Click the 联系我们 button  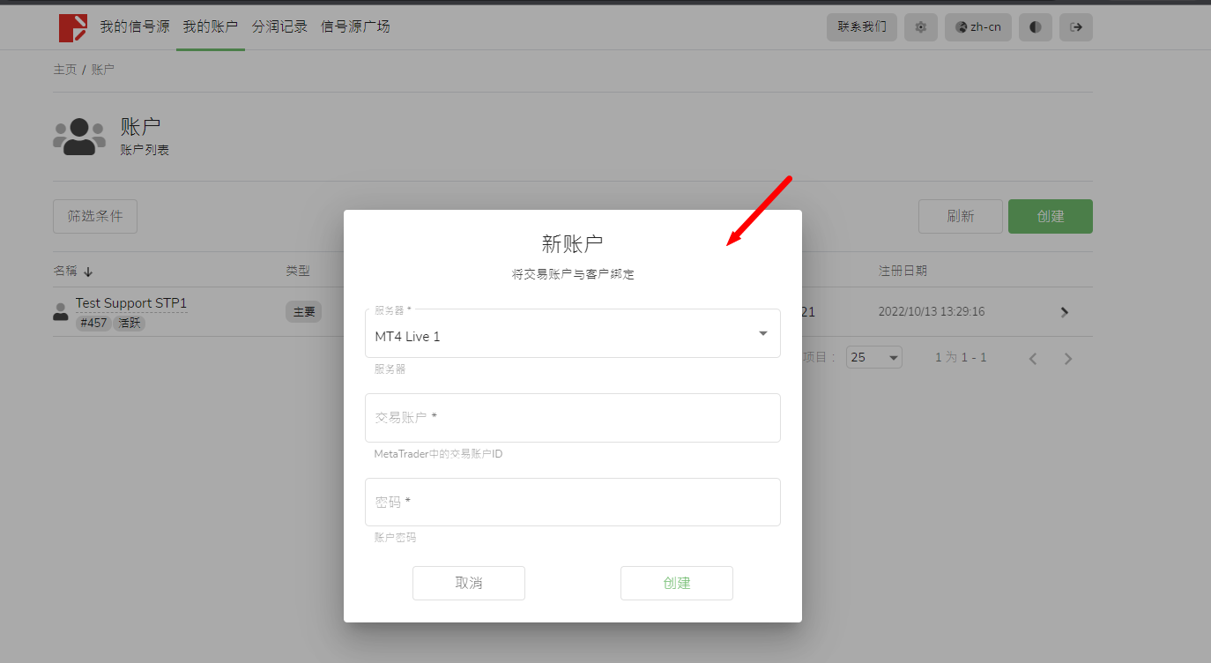(x=862, y=27)
